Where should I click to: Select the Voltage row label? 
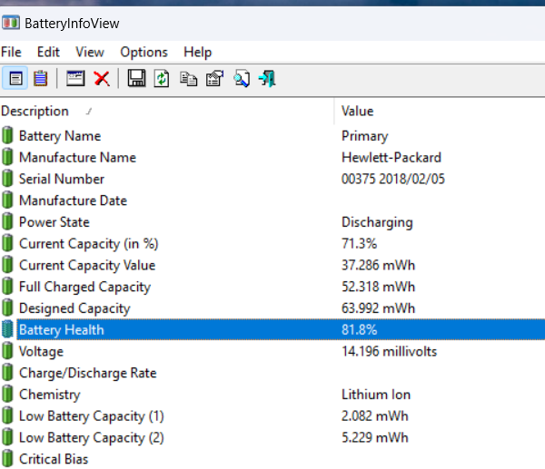[41, 351]
